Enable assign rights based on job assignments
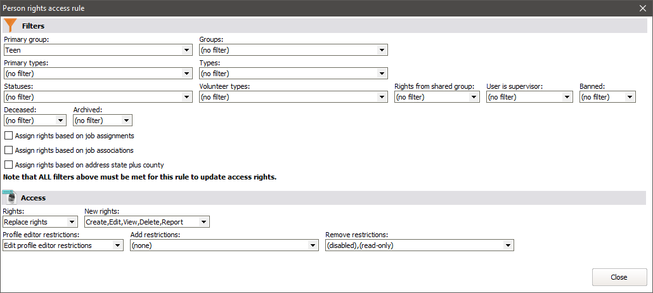653x293 pixels. click(x=8, y=136)
